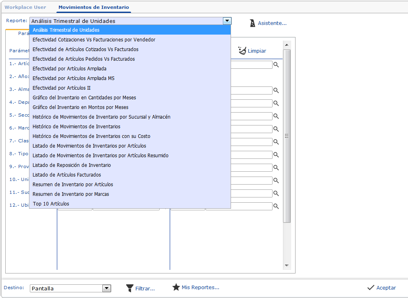Click the Destino: label
The height and width of the screenshot is (298, 408).
pyautogui.click(x=14, y=288)
